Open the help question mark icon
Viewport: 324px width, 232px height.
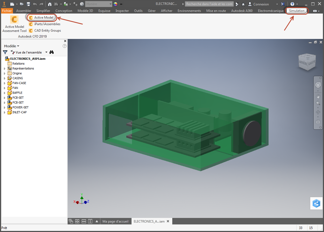[x=292, y=4]
